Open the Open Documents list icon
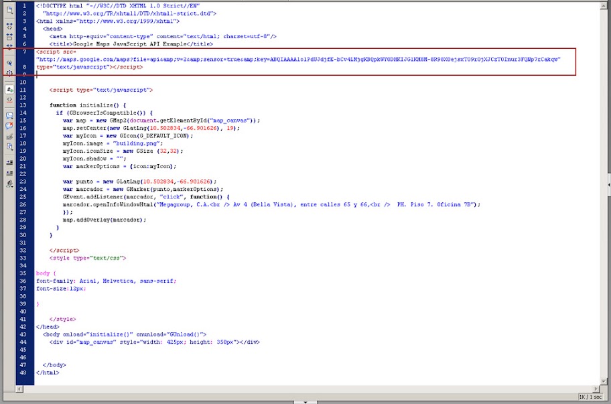The image size is (611, 404). point(10,10)
